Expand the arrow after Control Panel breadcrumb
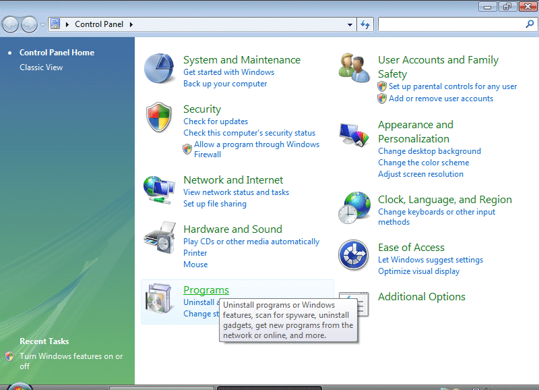The image size is (539, 390). click(x=131, y=25)
